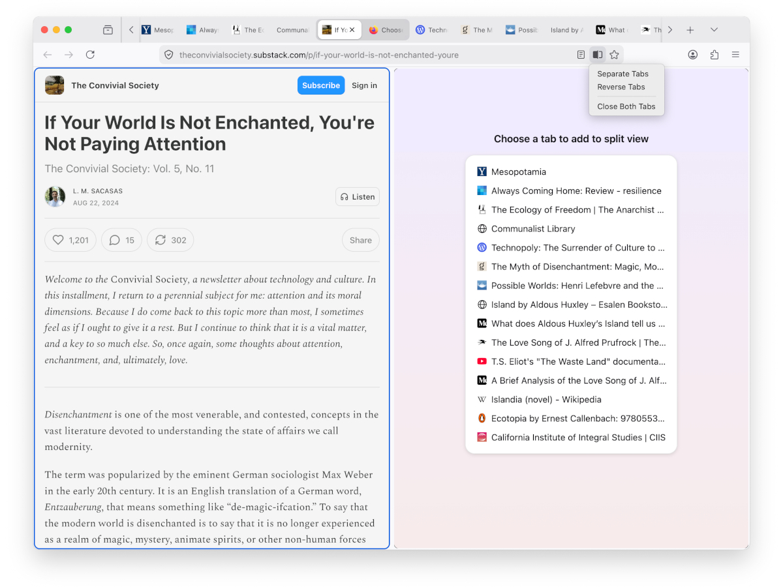This screenshot has height=587, width=783.
Task: Switch to the Mesop tab
Action: [x=157, y=30]
